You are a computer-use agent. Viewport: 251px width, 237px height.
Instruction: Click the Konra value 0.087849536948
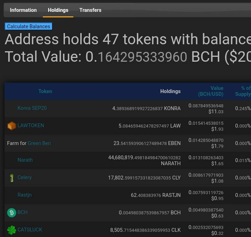206,106
